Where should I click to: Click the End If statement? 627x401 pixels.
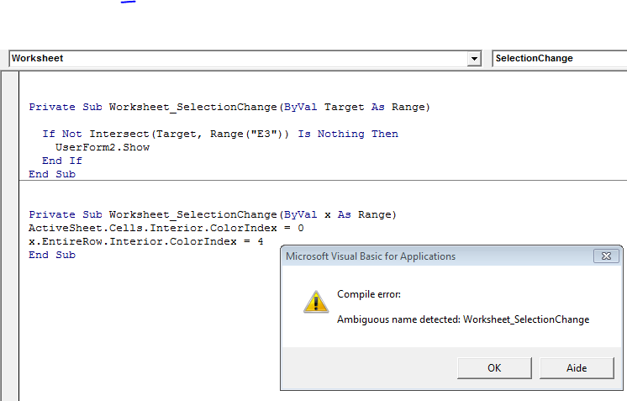point(62,161)
